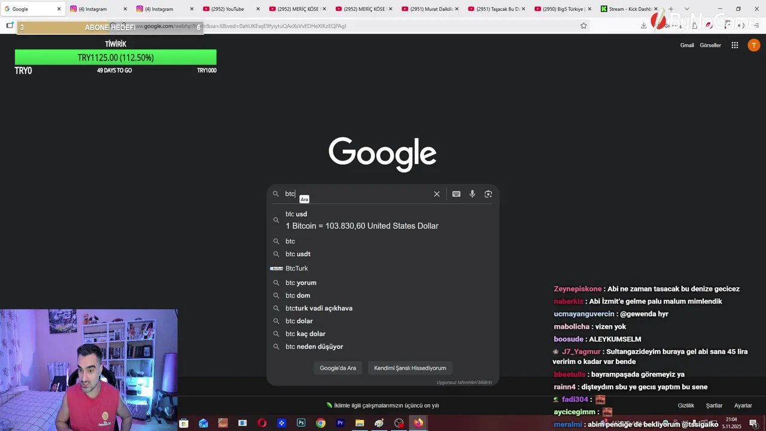Bookmark this page with the star icon

(583, 26)
